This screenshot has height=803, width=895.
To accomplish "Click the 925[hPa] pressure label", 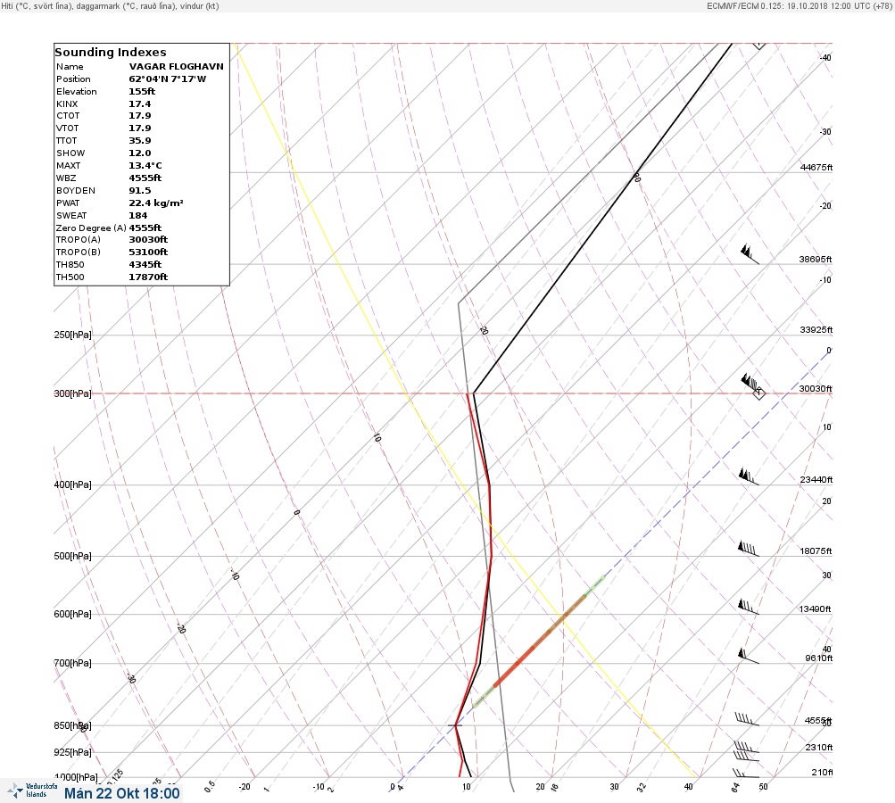I will click(x=72, y=752).
